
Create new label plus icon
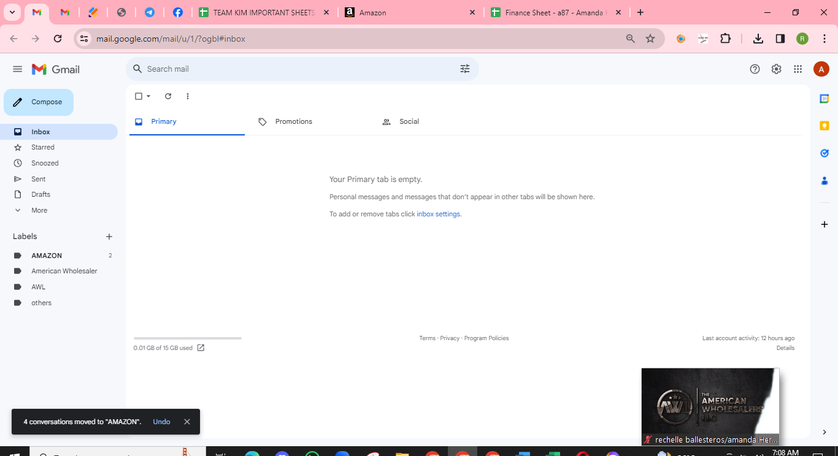click(109, 237)
